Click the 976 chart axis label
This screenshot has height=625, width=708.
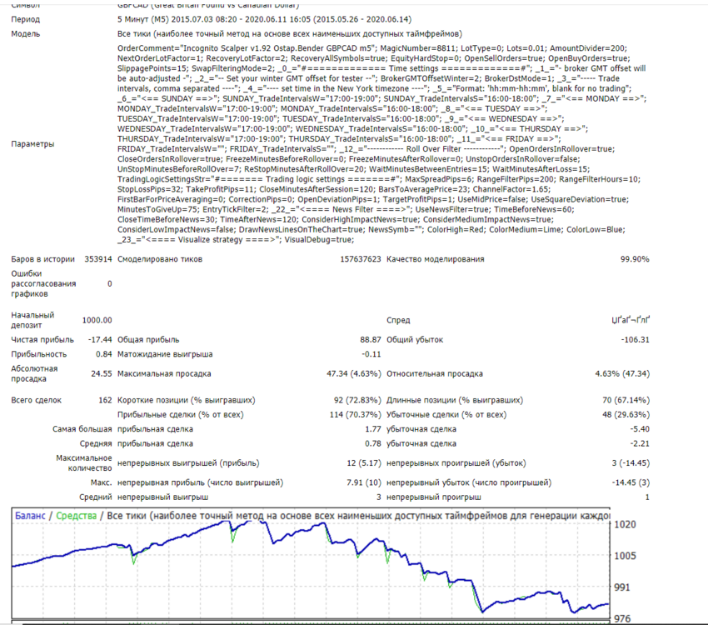[621, 618]
